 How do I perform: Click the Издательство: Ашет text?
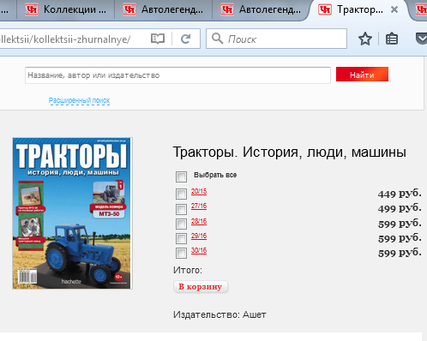[220, 314]
